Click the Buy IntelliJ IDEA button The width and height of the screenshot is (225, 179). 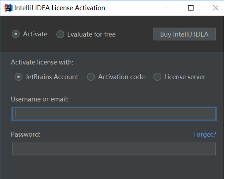pos(184,34)
